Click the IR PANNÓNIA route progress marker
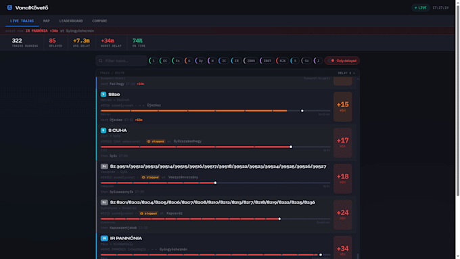460x259 pixels. 321,255
